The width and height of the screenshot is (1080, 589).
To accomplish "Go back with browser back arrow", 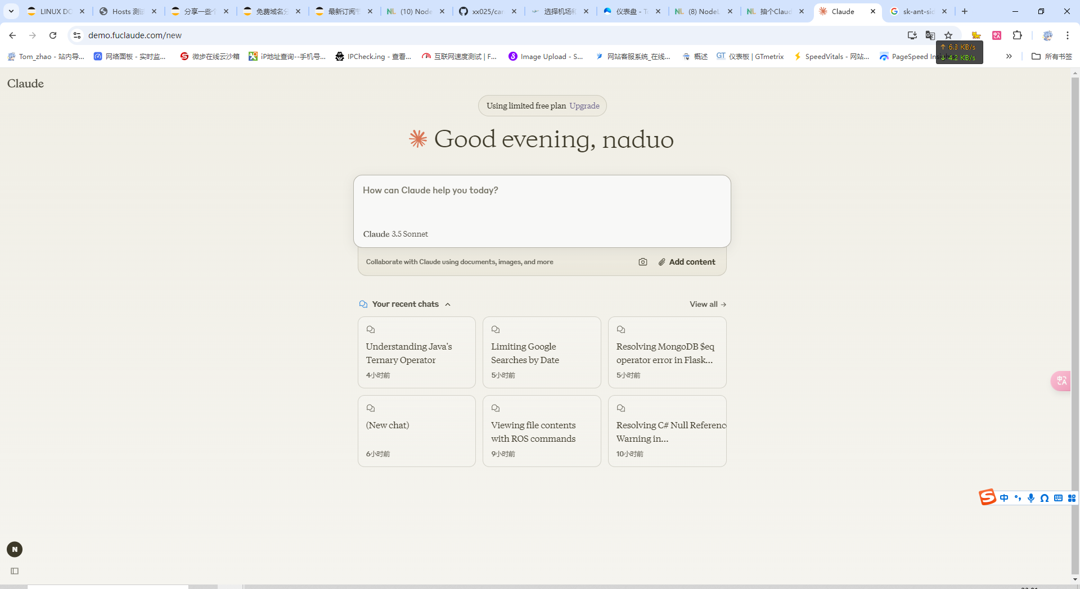I will click(12, 35).
